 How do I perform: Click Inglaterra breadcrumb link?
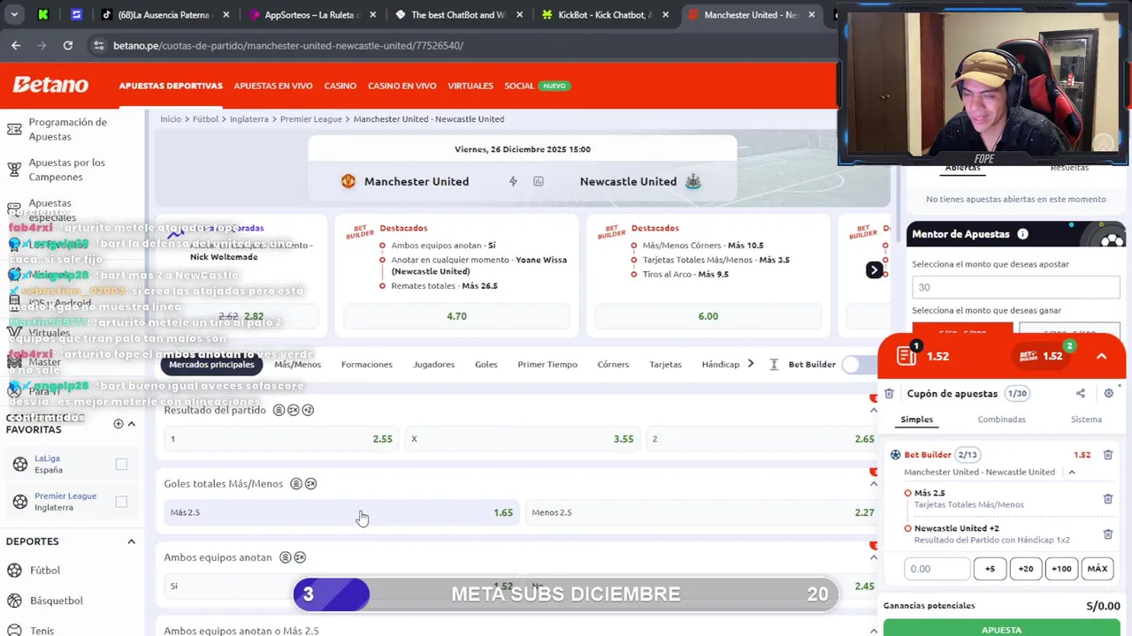point(249,119)
